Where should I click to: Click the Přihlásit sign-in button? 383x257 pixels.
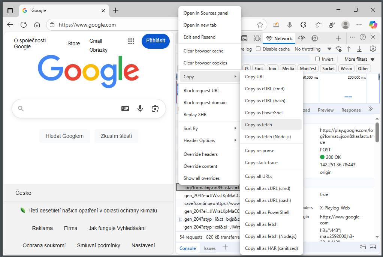pyautogui.click(x=156, y=41)
